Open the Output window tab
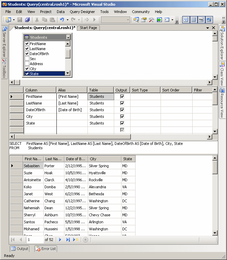The width and height of the screenshot is (227, 260). [x=20, y=249]
